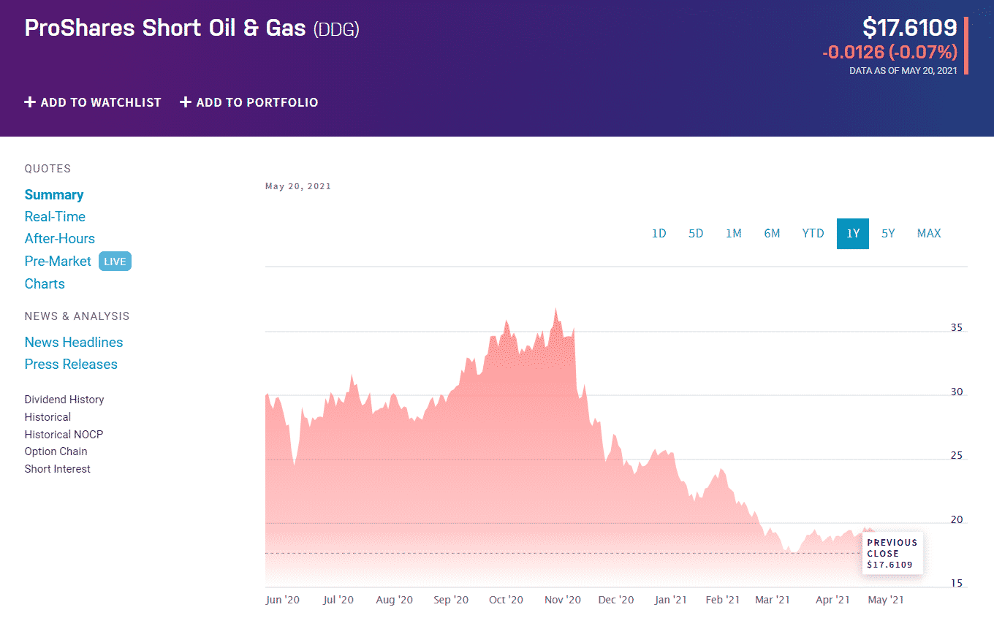The width and height of the screenshot is (994, 637).
Task: Click the (DDG) ticker symbol
Action: click(x=336, y=30)
